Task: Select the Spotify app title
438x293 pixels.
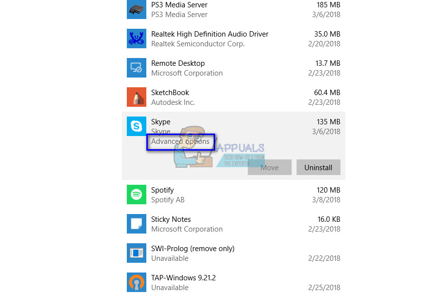Action: [162, 190]
